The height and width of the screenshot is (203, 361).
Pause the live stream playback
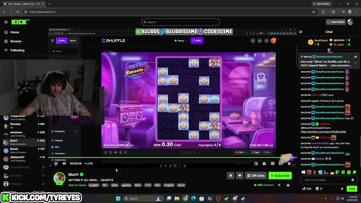[56, 164]
